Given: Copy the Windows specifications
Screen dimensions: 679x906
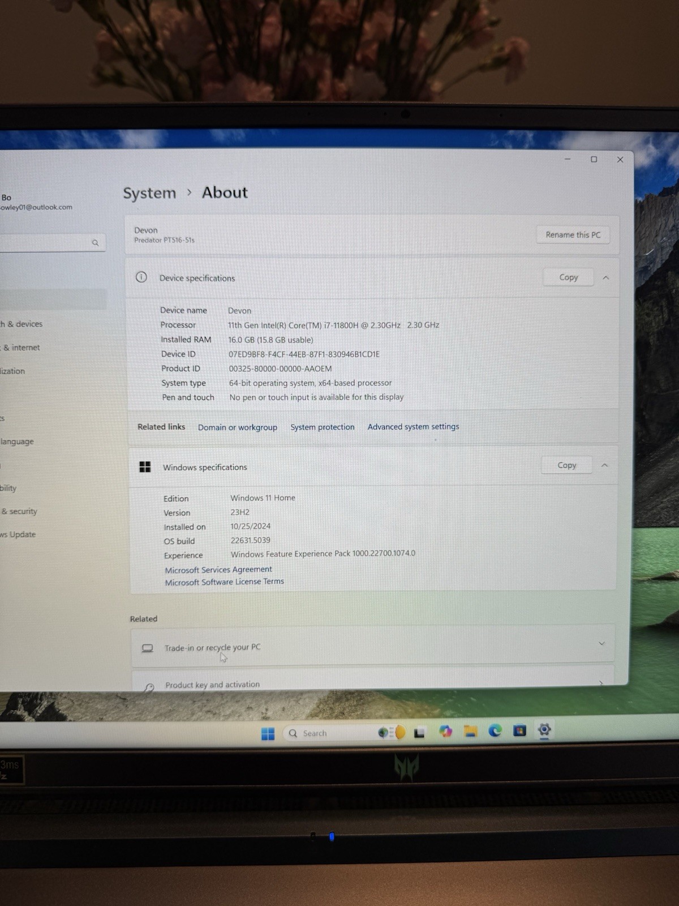Looking at the screenshot, I should click(566, 465).
